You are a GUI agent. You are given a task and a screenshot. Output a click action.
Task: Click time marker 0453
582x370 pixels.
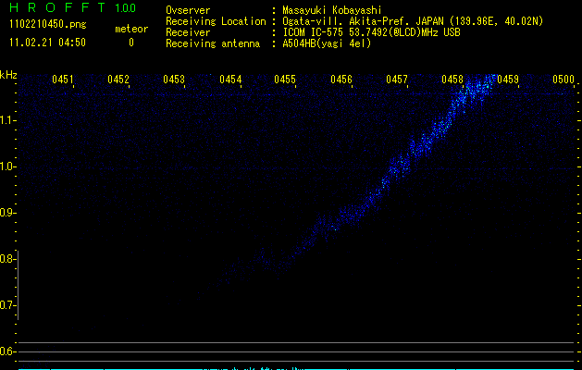click(x=174, y=80)
